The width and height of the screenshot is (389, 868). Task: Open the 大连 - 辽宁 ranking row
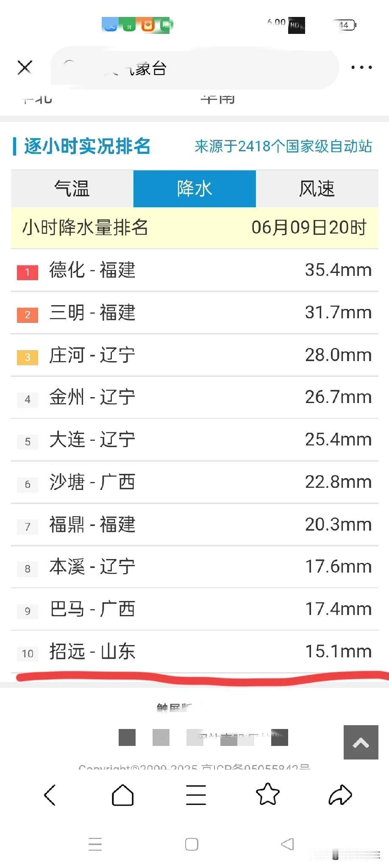[x=194, y=440]
